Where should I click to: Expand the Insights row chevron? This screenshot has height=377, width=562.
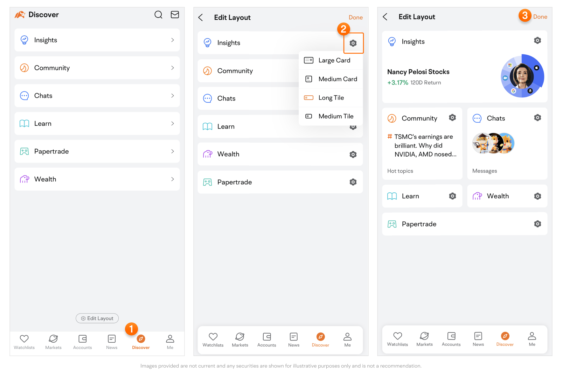pos(172,40)
